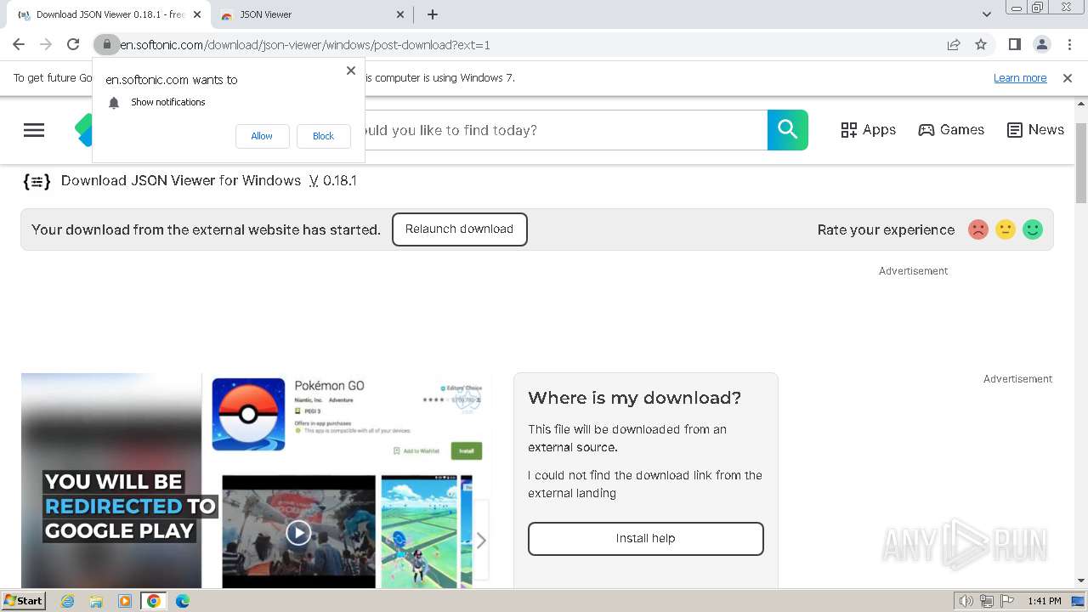Close Download JSON Viewer tab

[197, 14]
